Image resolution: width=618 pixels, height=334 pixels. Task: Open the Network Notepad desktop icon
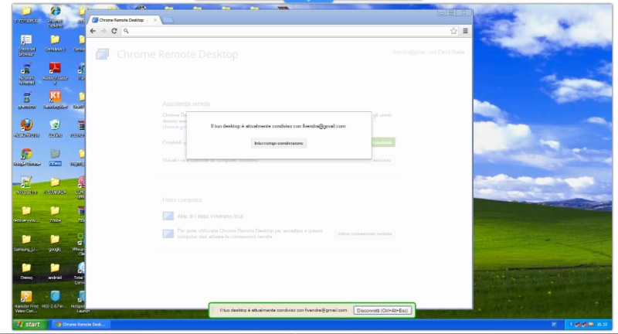click(x=26, y=70)
